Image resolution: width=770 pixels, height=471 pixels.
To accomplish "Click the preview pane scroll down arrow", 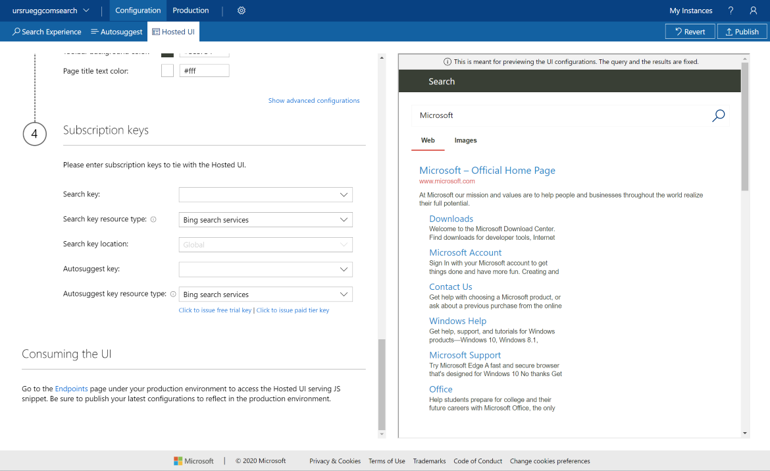I will (x=745, y=433).
